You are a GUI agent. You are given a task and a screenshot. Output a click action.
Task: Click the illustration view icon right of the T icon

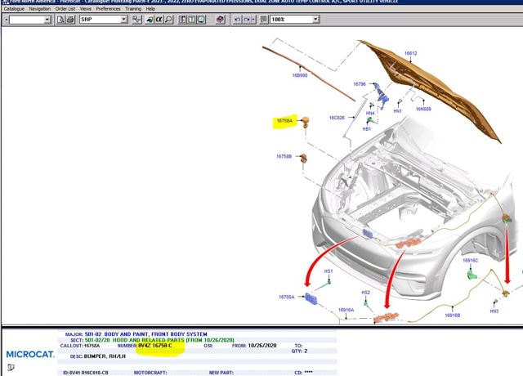click(201, 20)
